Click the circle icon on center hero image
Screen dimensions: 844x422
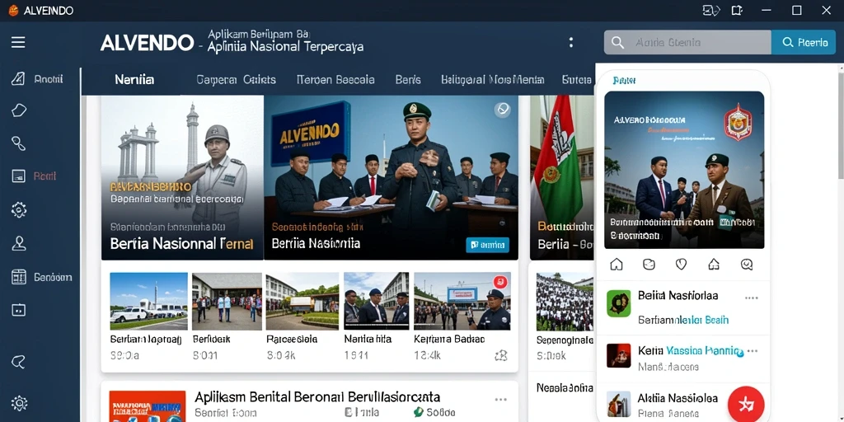click(502, 110)
